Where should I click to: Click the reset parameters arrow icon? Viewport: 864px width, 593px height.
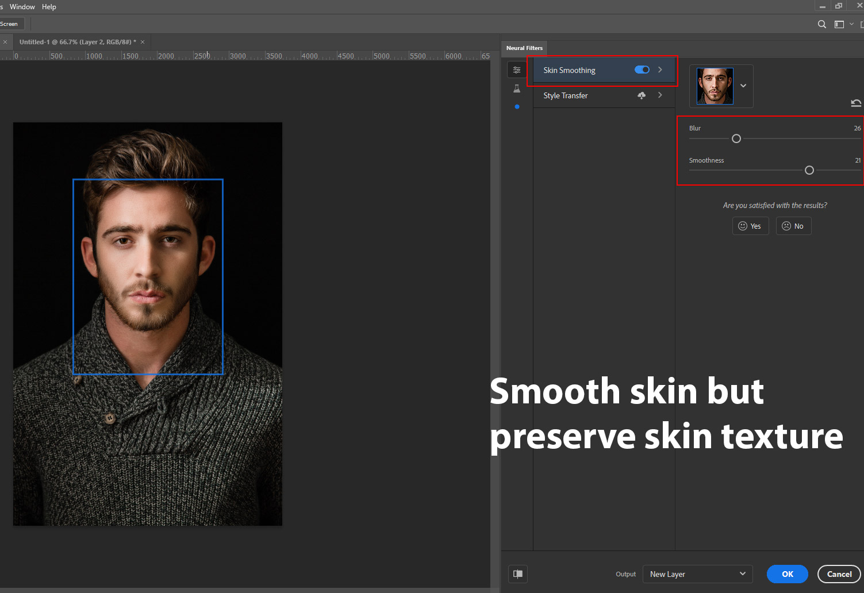point(855,103)
